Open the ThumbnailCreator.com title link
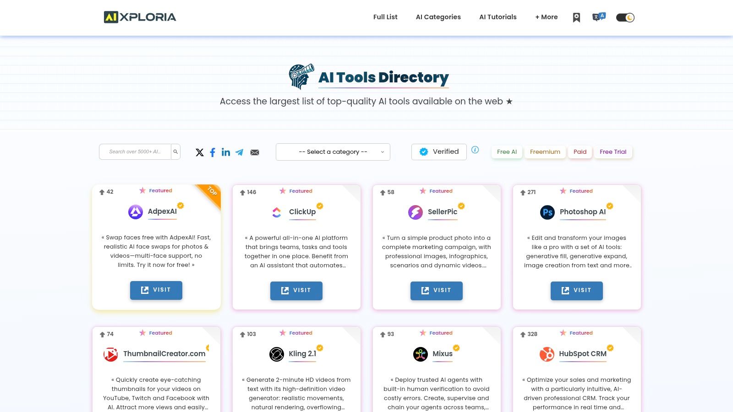Image resolution: width=733 pixels, height=412 pixels. click(x=164, y=354)
